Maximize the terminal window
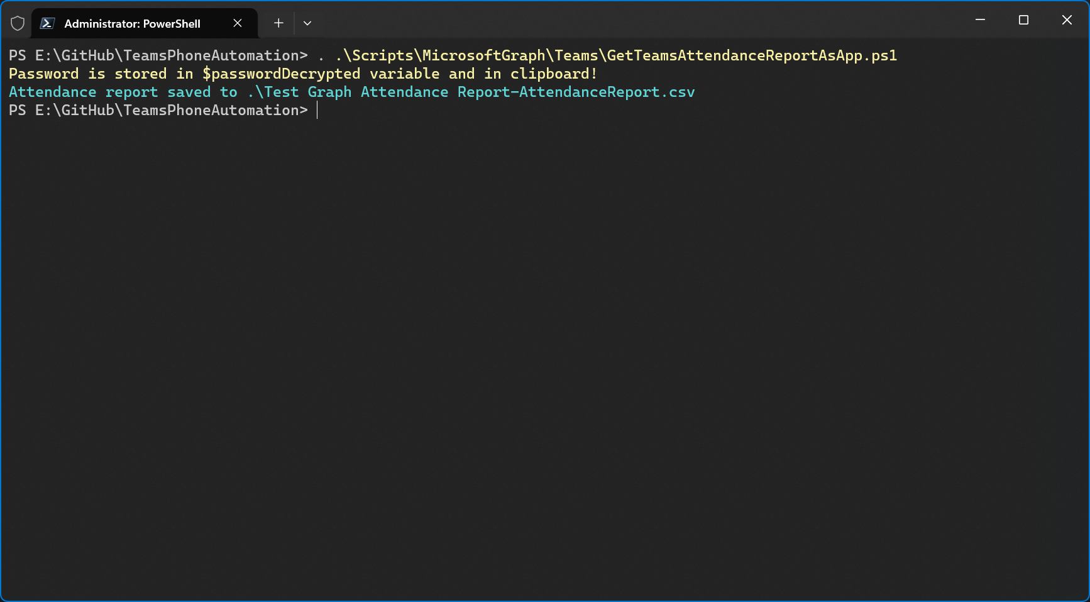Image resolution: width=1090 pixels, height=602 pixels. (1023, 20)
